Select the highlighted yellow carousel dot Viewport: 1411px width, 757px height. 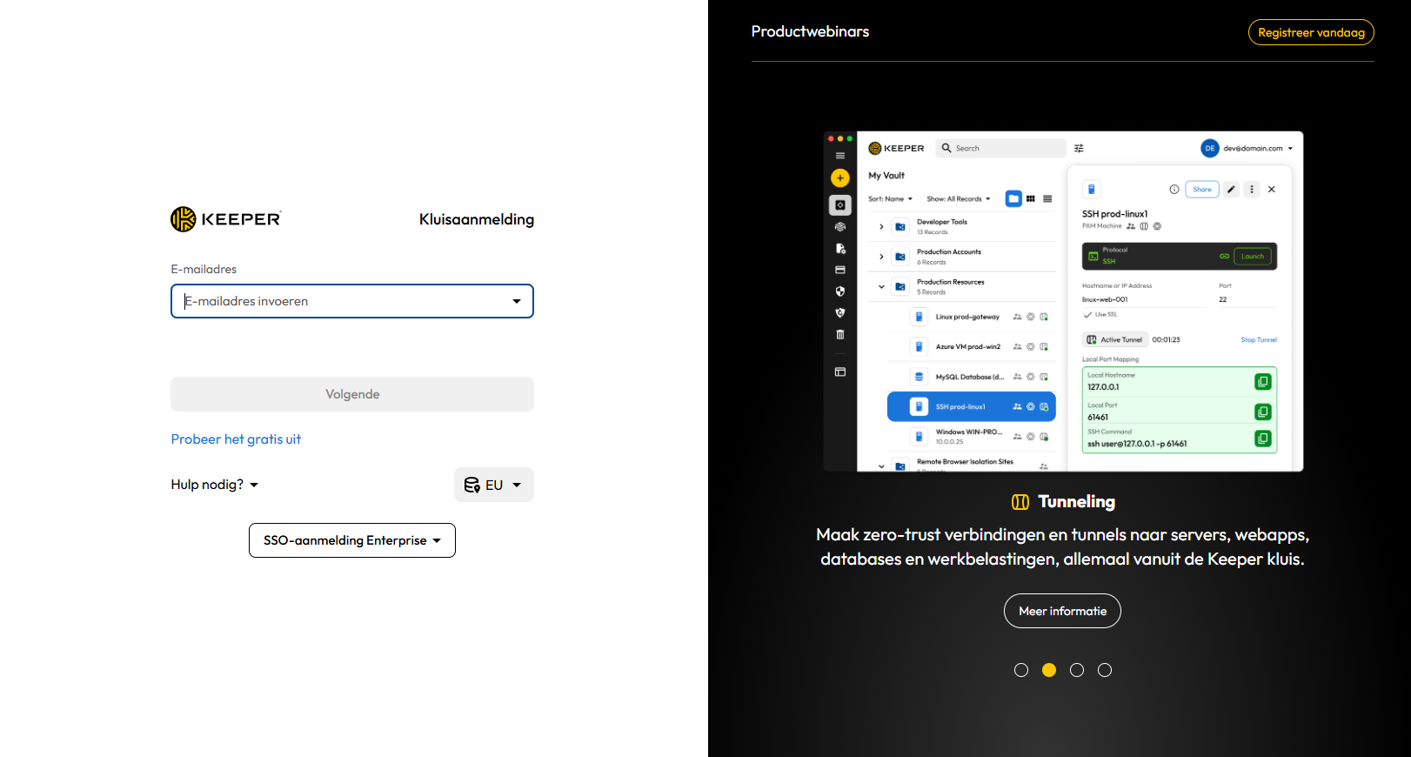[x=1049, y=670]
